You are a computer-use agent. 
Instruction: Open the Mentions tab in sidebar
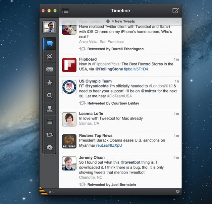click(50, 56)
